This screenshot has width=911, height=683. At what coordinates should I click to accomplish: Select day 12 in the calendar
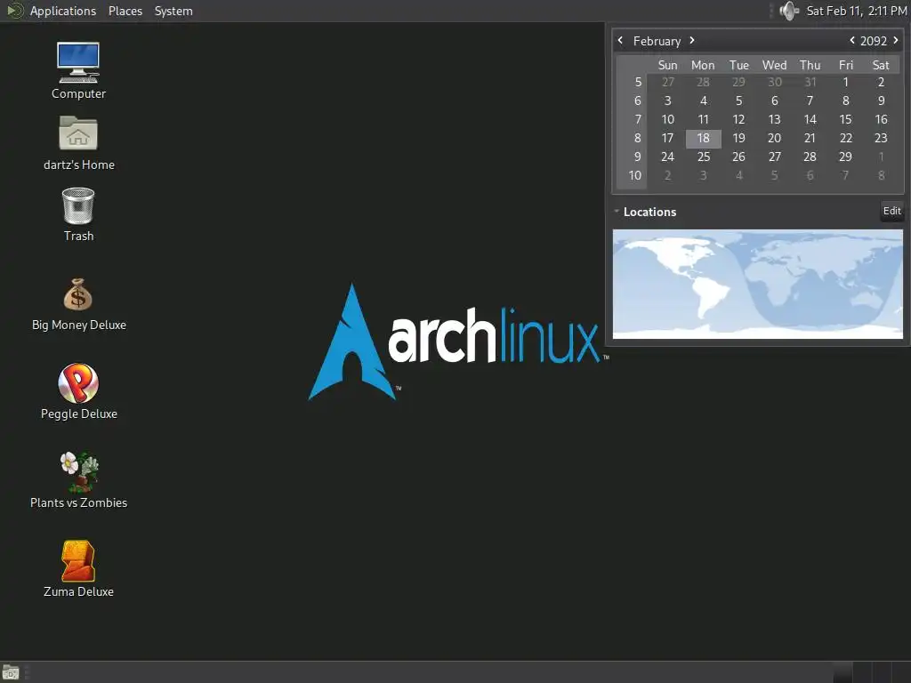pyautogui.click(x=738, y=120)
